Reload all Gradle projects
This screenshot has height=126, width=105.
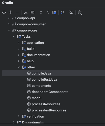[4, 12]
